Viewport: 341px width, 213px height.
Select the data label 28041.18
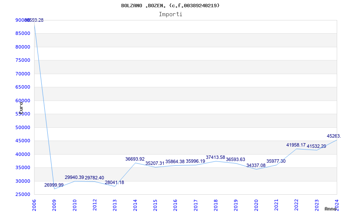pyautogui.click(x=114, y=183)
